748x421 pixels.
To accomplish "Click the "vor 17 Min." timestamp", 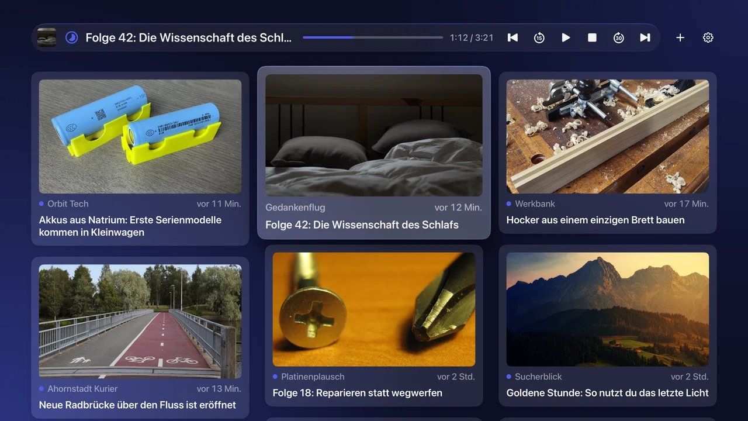I will coord(687,203).
